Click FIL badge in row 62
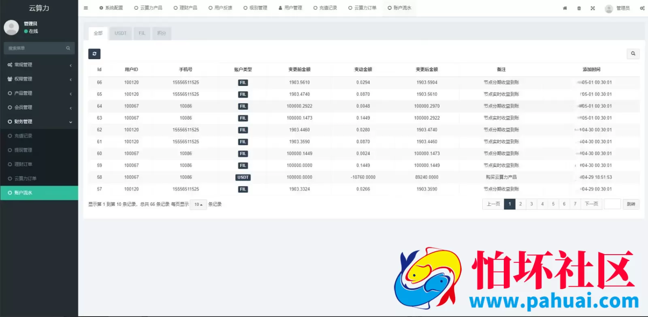 pyautogui.click(x=243, y=130)
